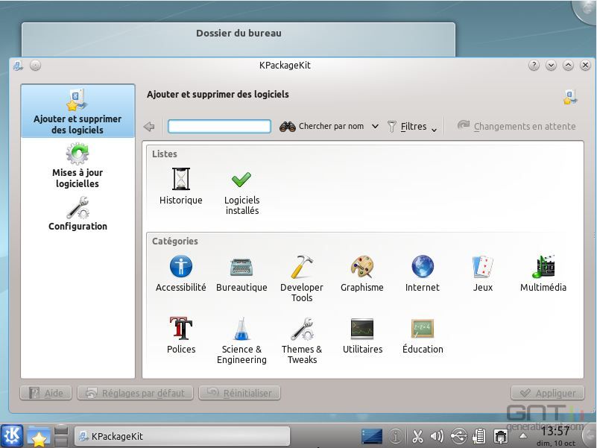Expand the search type dropdown arrow
This screenshot has width=597, height=448.
click(x=375, y=127)
